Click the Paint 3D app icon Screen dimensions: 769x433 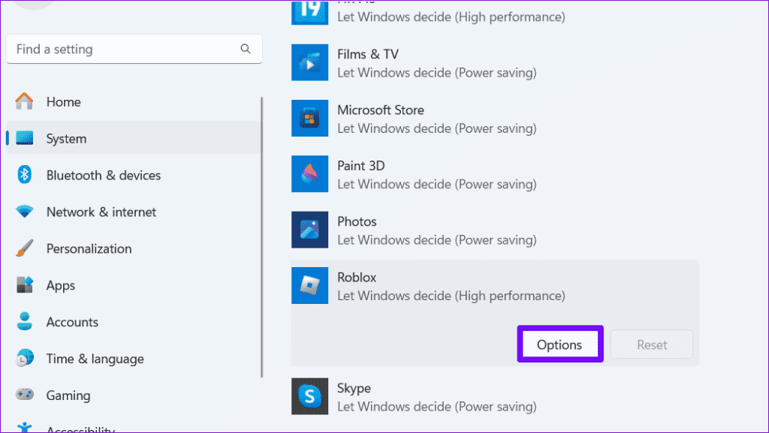point(309,174)
